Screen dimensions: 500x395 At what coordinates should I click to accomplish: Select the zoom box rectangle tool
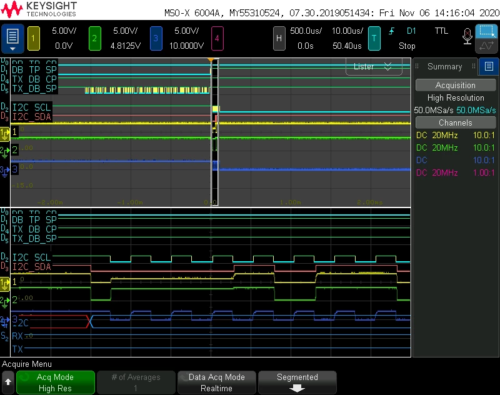[487, 31]
